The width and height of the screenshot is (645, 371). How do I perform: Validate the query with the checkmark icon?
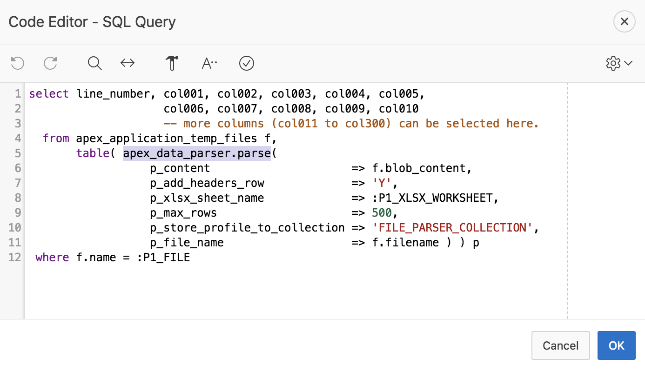247,63
